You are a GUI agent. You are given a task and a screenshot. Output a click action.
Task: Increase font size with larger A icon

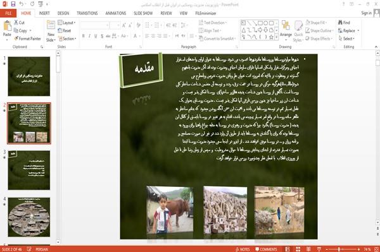coord(124,25)
